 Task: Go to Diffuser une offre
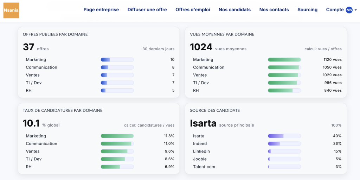(147, 10)
